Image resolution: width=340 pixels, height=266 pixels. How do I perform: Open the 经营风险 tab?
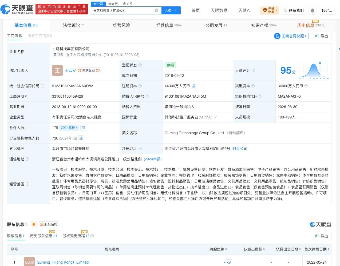pos(121,25)
